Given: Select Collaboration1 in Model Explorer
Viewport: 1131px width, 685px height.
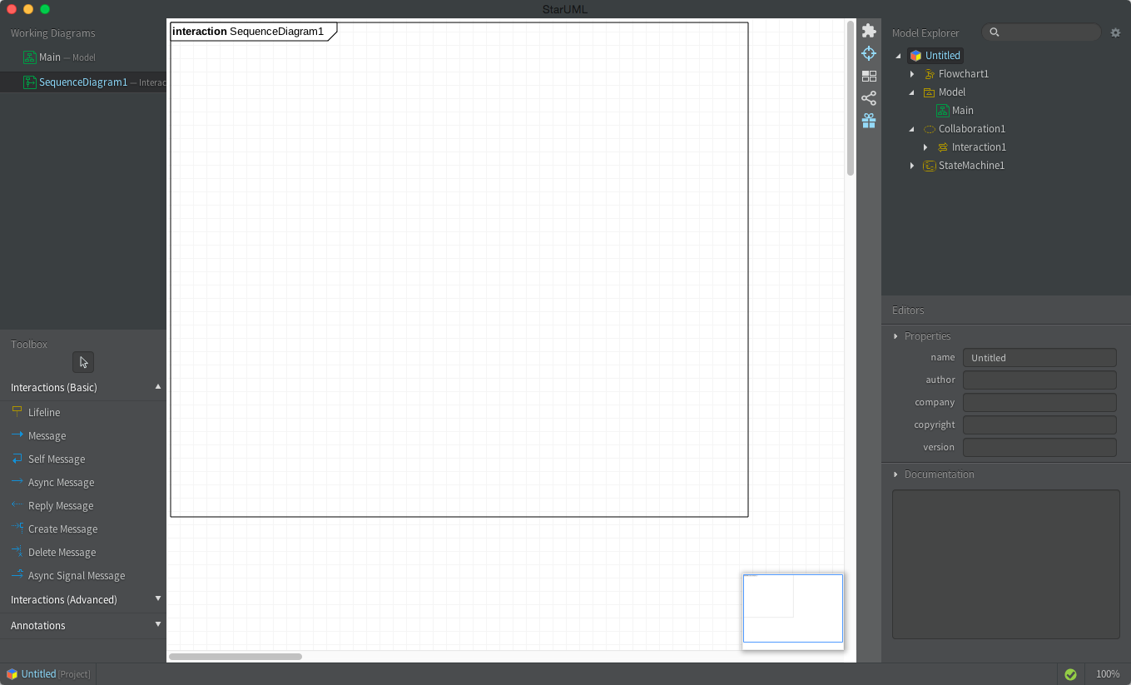Looking at the screenshot, I should click(x=972, y=129).
